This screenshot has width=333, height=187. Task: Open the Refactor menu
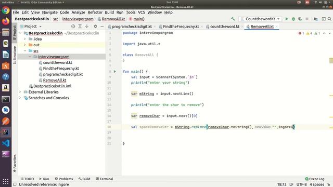tap(95, 12)
